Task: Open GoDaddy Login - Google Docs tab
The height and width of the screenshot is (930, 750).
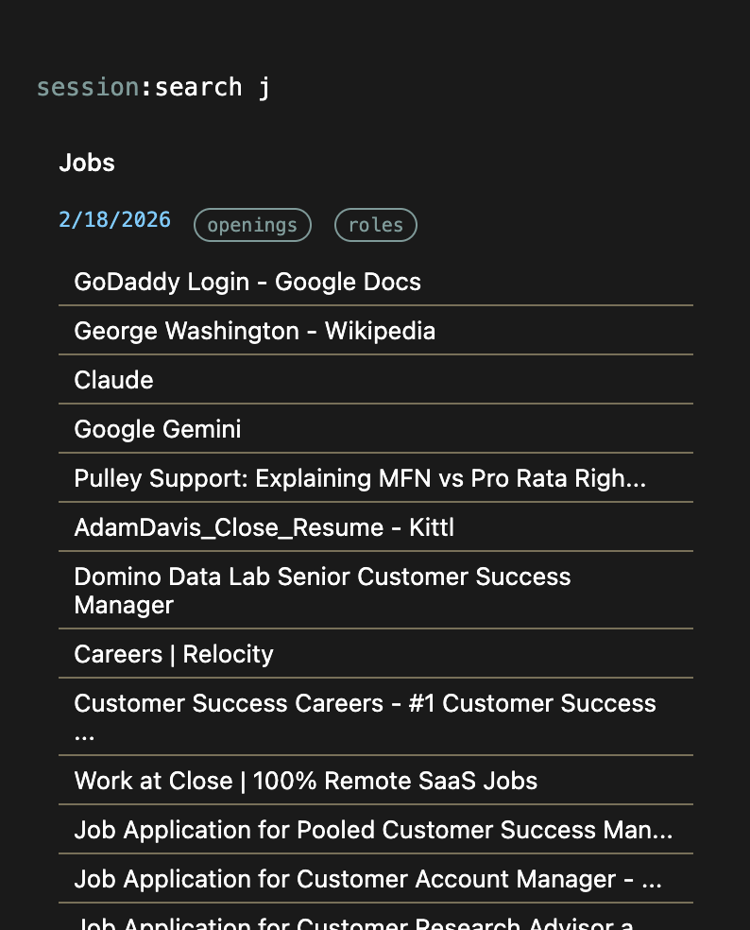Action: pos(247,282)
